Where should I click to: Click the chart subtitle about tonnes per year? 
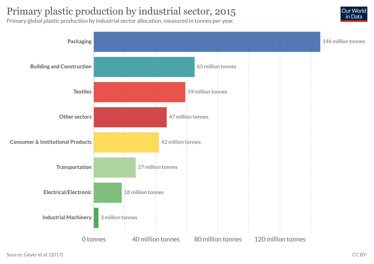(x=120, y=22)
